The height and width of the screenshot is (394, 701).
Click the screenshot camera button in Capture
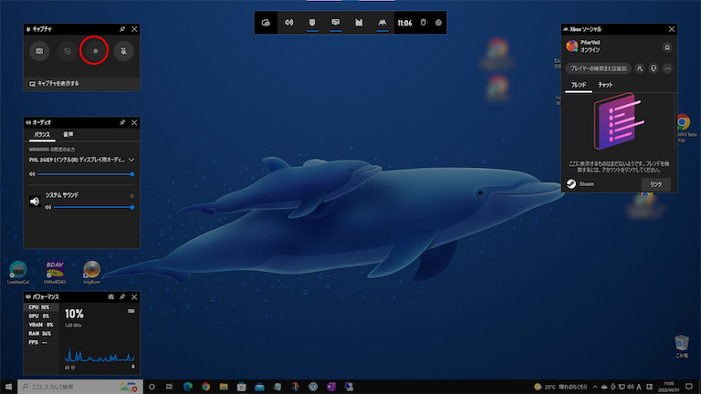(x=40, y=52)
